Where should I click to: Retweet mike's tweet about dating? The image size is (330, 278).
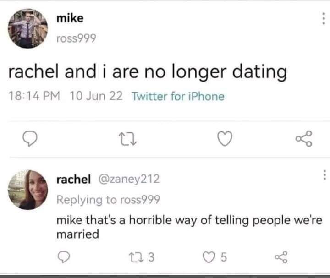click(x=127, y=139)
